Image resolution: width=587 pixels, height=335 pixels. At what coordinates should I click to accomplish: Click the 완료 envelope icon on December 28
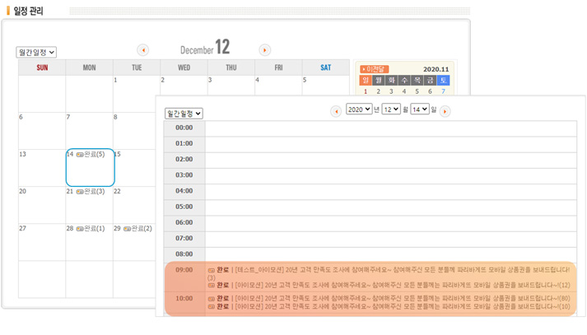(x=80, y=229)
